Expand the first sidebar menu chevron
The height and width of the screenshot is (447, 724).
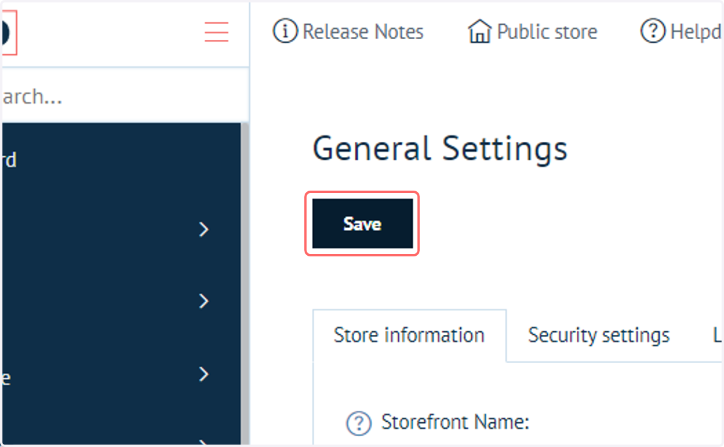pyautogui.click(x=205, y=229)
